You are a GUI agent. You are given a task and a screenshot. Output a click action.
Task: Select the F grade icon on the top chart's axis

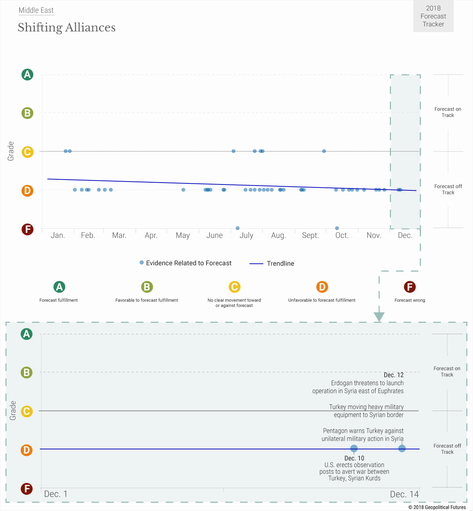pyautogui.click(x=27, y=229)
